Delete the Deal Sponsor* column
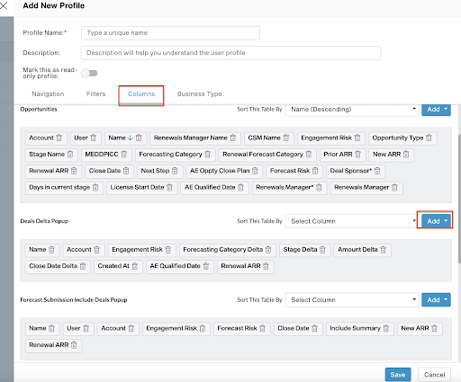This screenshot has width=461, height=382. coord(377,171)
